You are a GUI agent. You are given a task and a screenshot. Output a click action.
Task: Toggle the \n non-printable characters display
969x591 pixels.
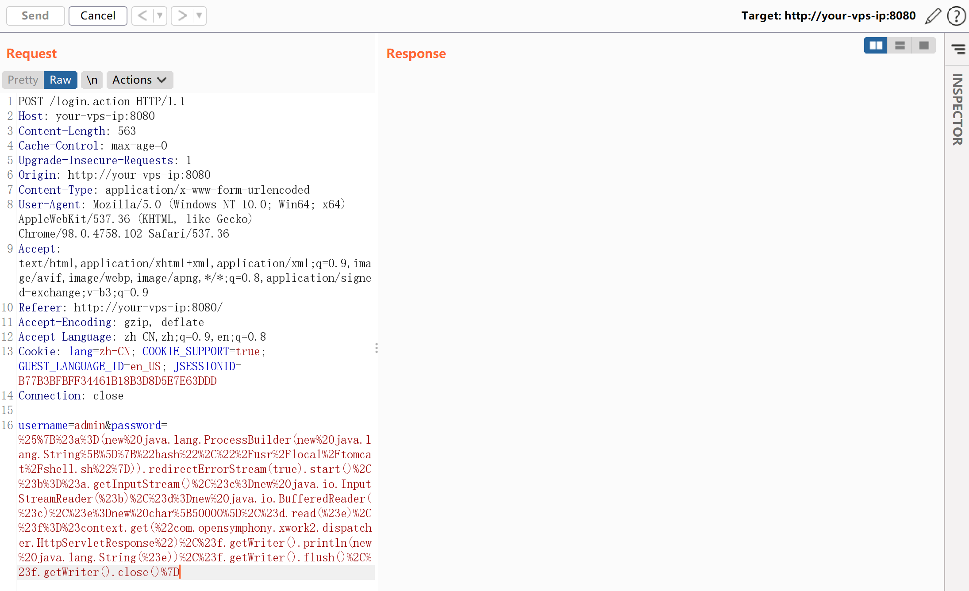(x=92, y=80)
